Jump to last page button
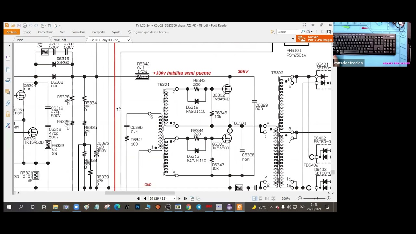 [186, 198]
